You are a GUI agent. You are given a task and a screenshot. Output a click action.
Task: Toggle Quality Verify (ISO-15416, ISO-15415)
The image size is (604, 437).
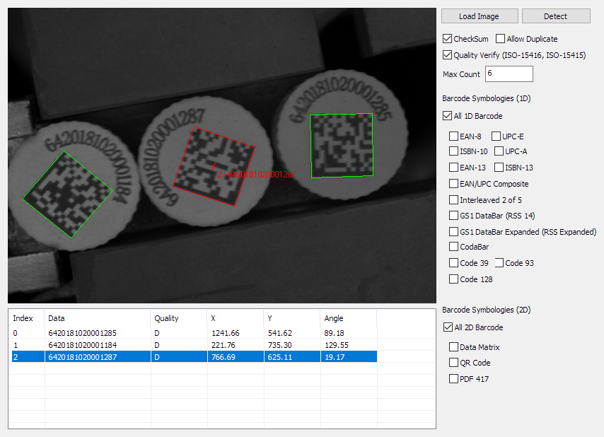(447, 55)
